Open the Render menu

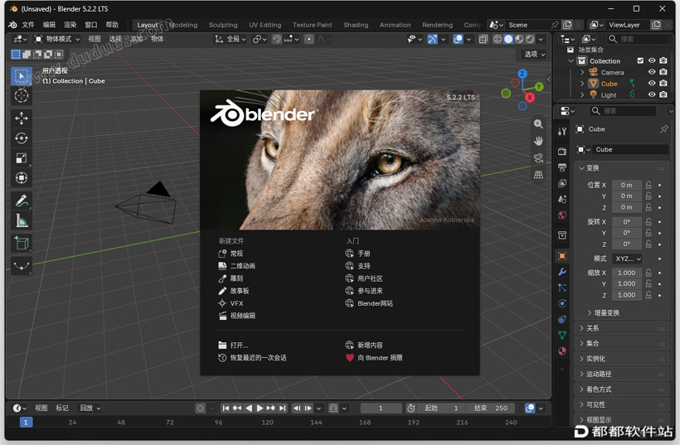70,25
